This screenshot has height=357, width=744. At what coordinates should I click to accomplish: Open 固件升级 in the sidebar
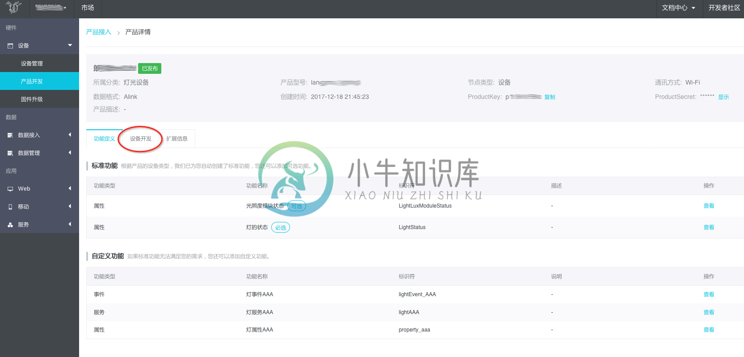[x=39, y=99]
